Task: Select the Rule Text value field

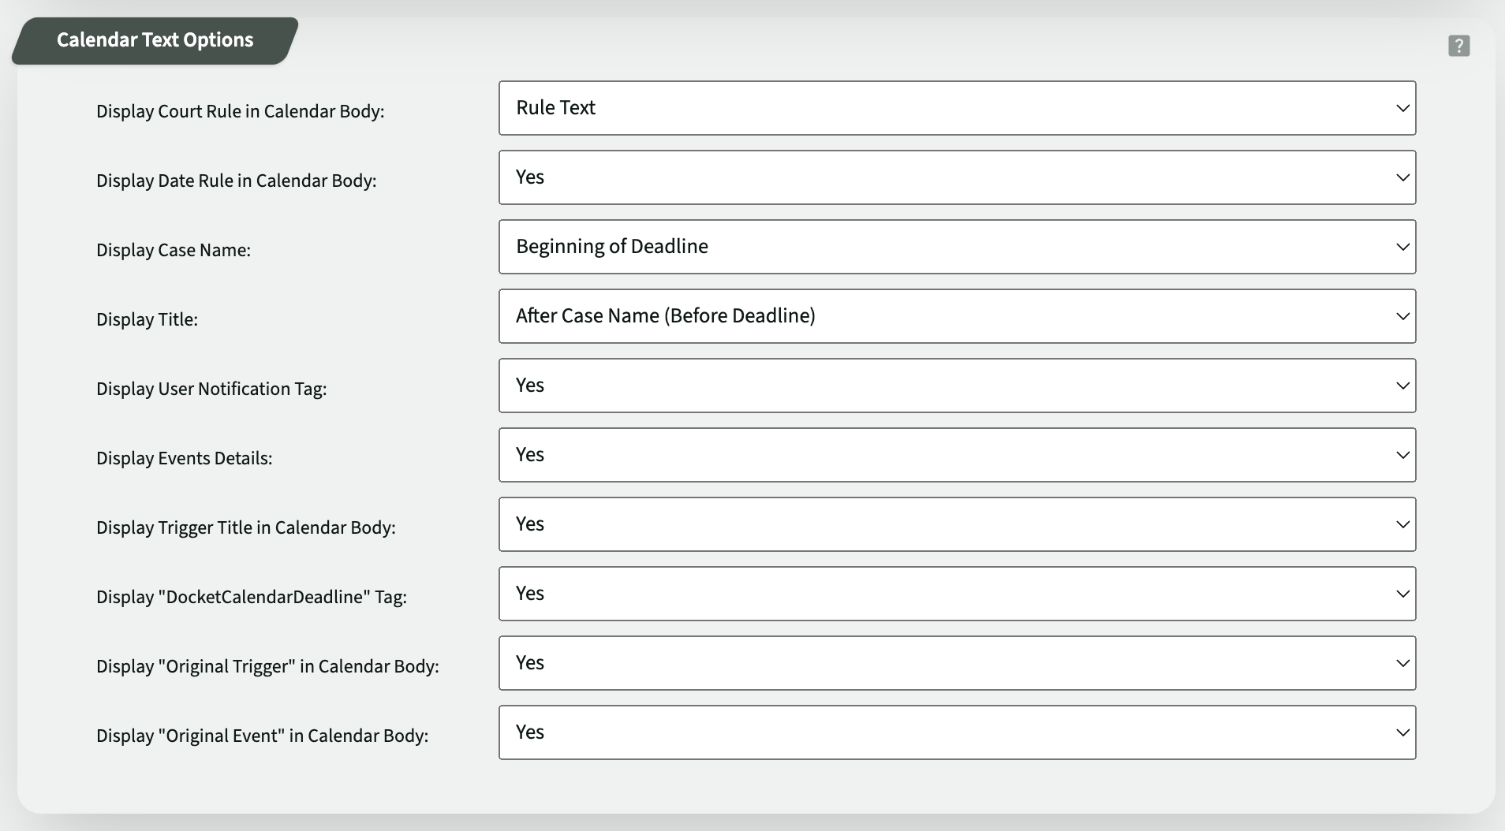Action: pos(555,107)
